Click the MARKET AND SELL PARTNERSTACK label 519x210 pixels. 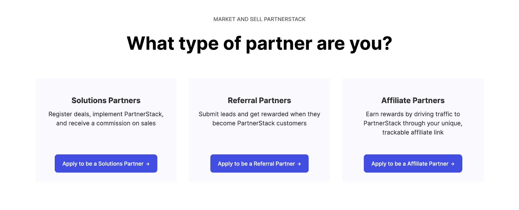click(259, 19)
